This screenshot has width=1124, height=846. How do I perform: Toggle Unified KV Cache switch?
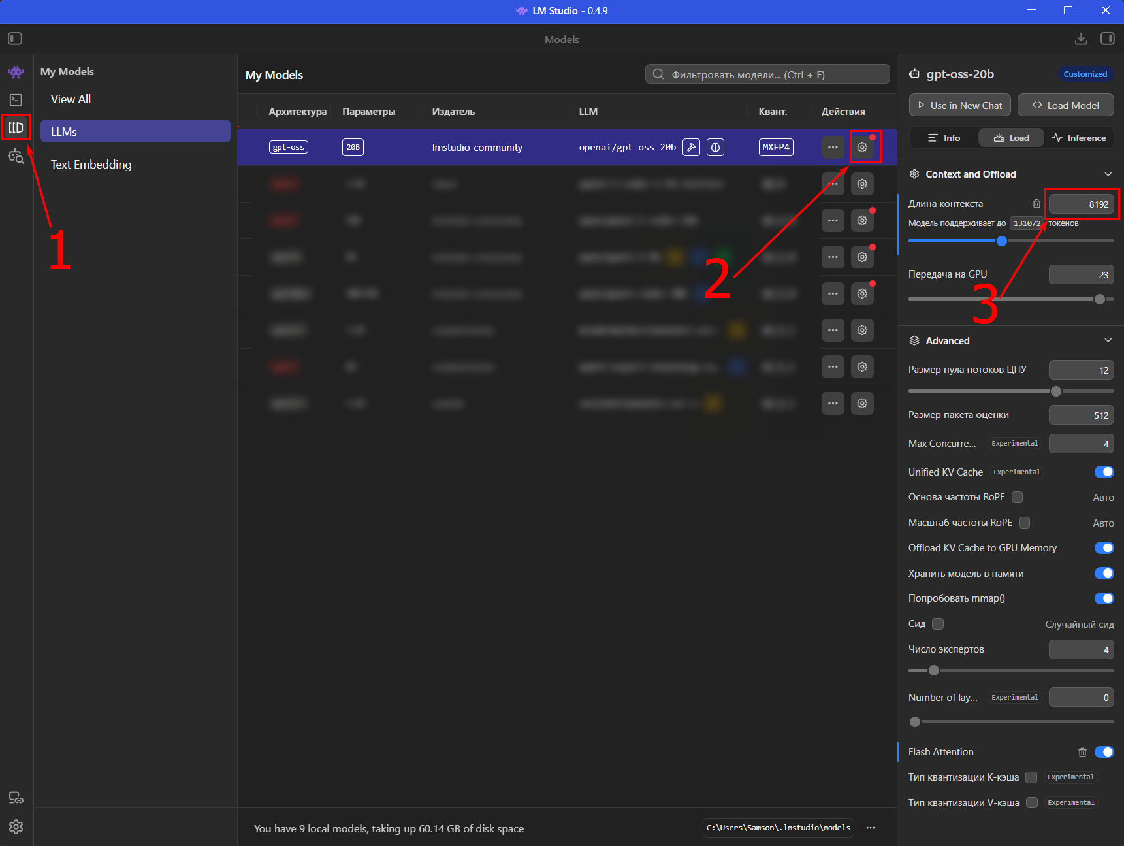tap(1104, 472)
